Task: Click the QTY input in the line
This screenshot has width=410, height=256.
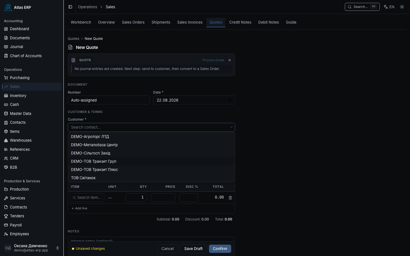Action: (136, 197)
